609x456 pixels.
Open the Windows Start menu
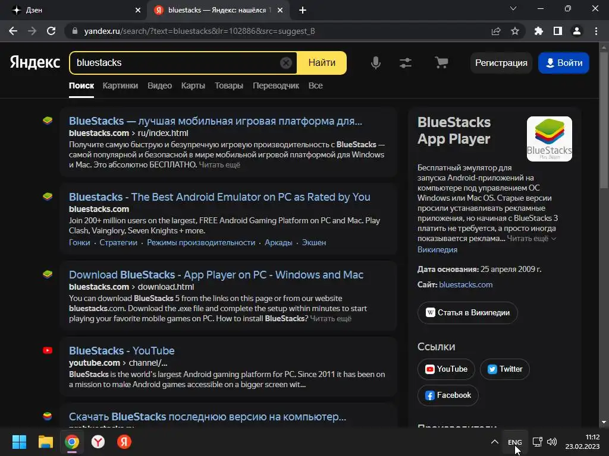tap(19, 442)
